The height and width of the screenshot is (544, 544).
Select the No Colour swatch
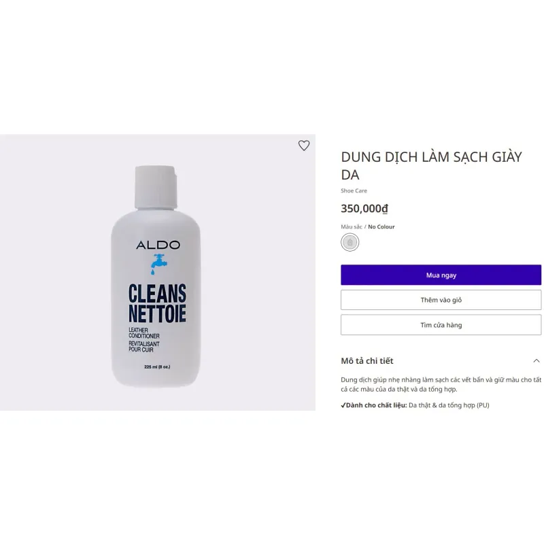coord(350,242)
